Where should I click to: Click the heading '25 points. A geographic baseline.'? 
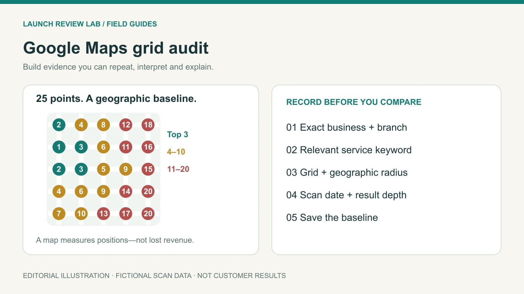click(116, 99)
